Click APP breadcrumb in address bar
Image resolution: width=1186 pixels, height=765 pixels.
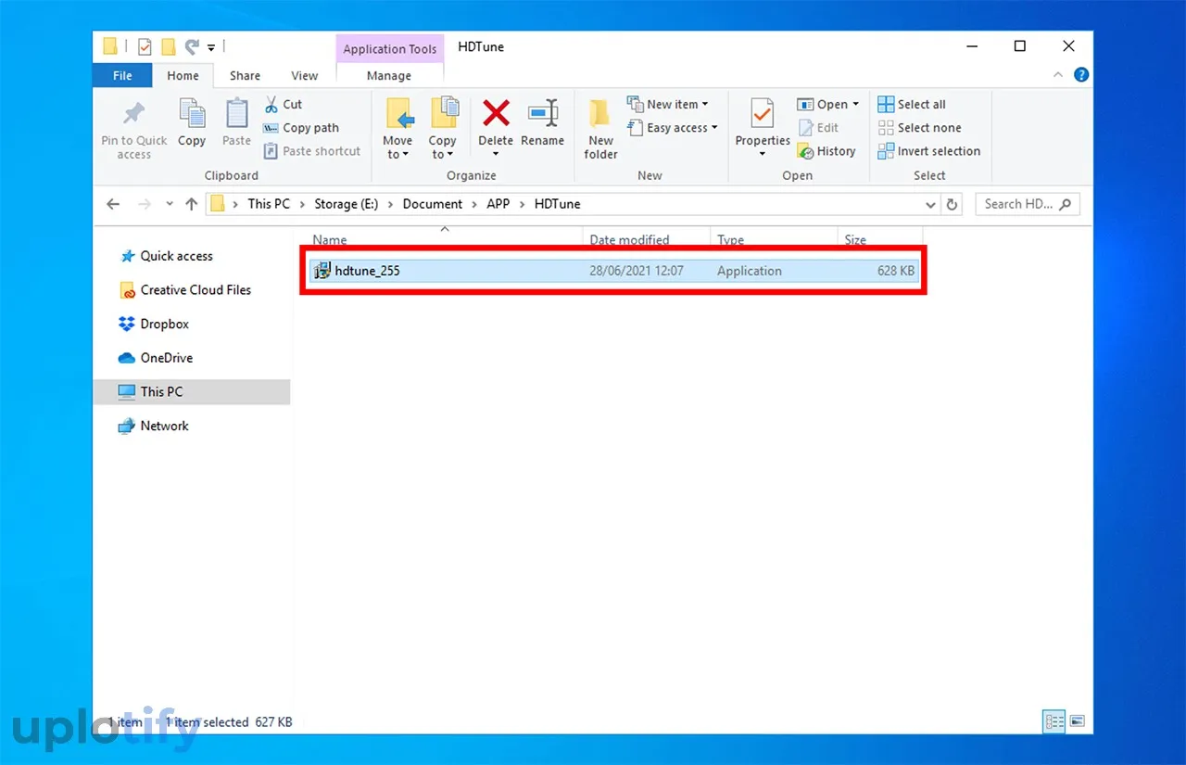coord(498,204)
